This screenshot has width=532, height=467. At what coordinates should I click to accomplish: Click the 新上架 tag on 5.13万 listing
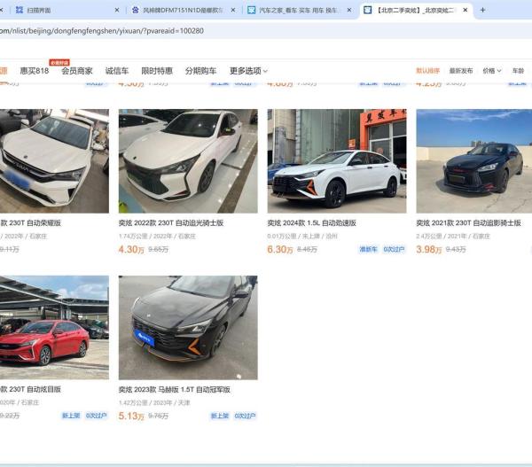pos(220,416)
